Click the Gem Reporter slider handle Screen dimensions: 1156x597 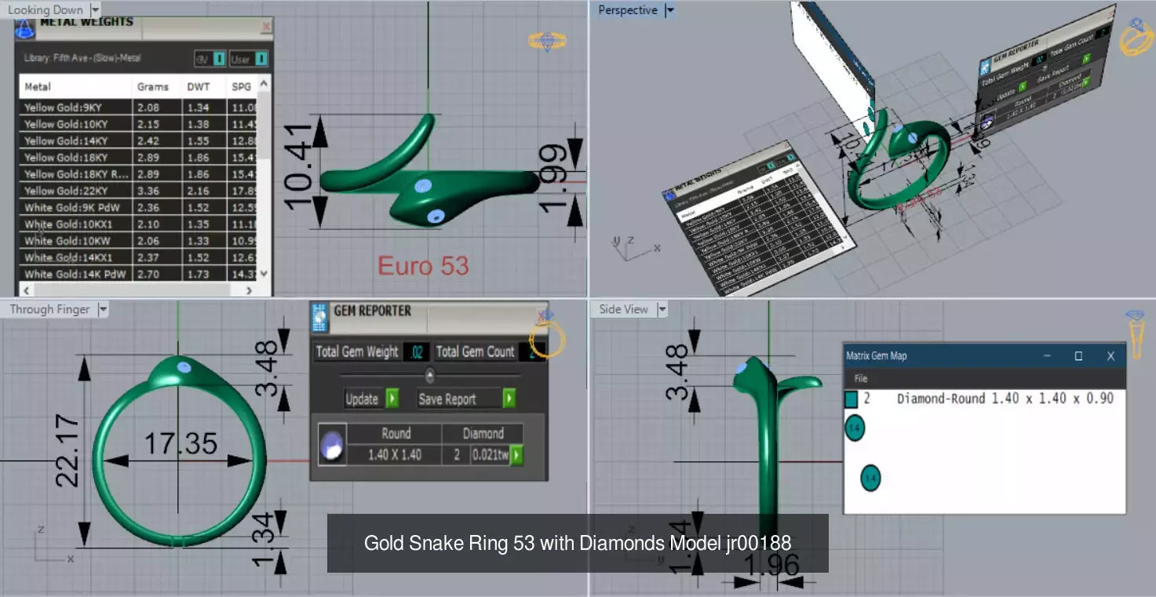[429, 374]
